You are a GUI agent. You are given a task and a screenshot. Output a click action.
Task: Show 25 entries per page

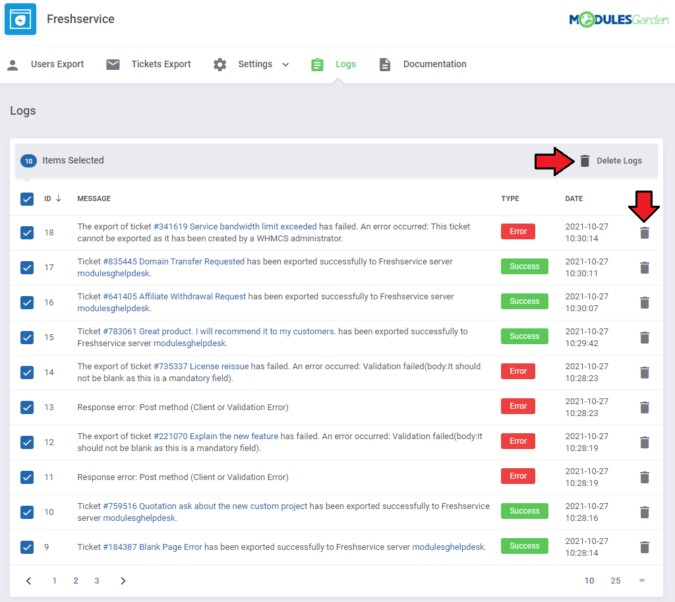[x=616, y=581]
